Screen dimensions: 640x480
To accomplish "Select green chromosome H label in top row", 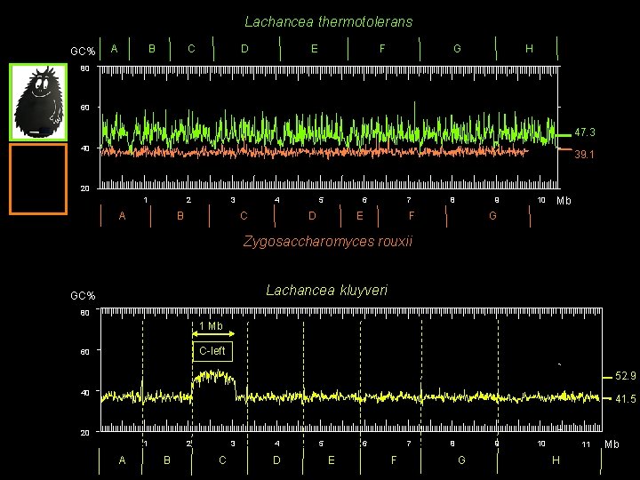I will [x=529, y=49].
